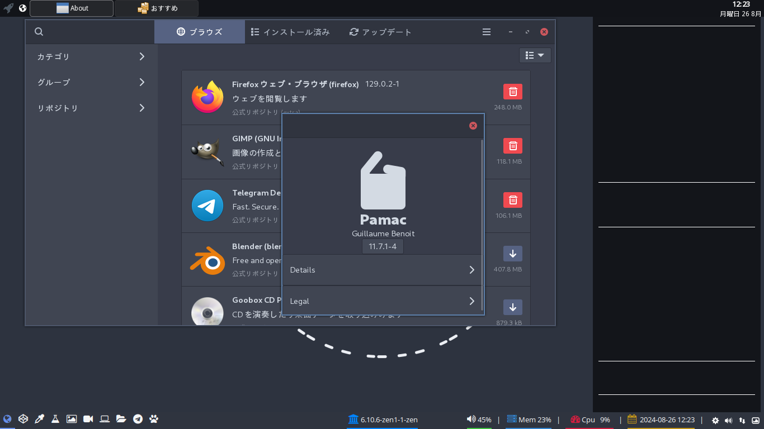Select the About window in the taskbar
Viewport: 764px width, 429px height.
pyautogui.click(x=72, y=8)
